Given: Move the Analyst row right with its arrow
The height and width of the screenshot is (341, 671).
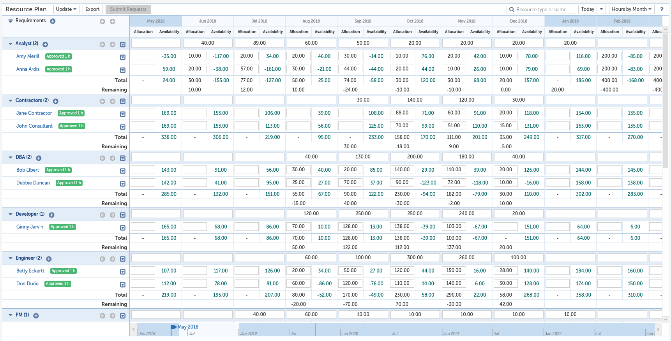Looking at the screenshot, I should click(x=113, y=44).
